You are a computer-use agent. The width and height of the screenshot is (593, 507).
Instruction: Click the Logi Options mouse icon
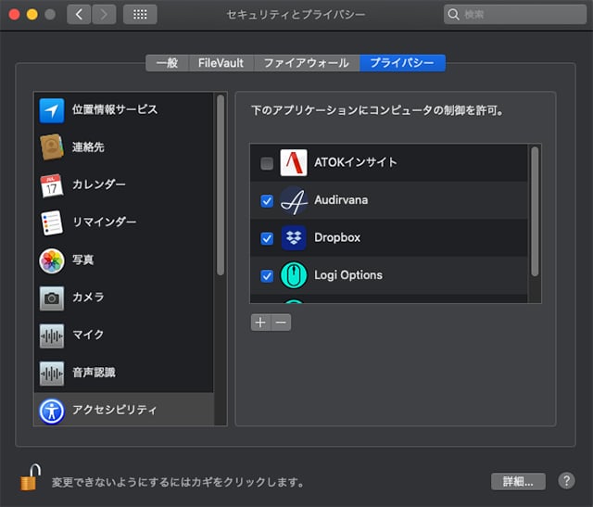(294, 275)
